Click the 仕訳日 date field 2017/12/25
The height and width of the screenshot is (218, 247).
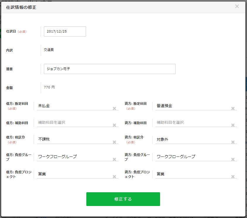(65, 31)
